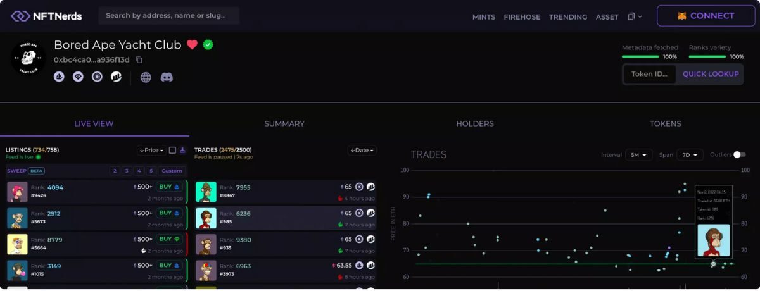Go to TRENDING page
This screenshot has height=291, width=760.
[568, 17]
